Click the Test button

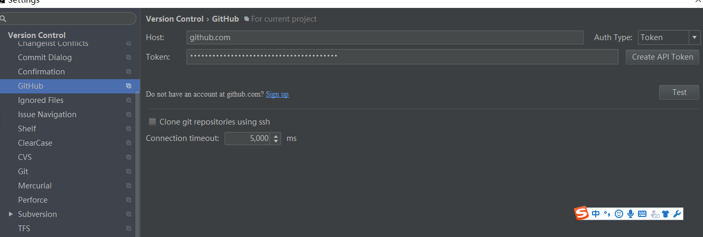[x=679, y=92]
